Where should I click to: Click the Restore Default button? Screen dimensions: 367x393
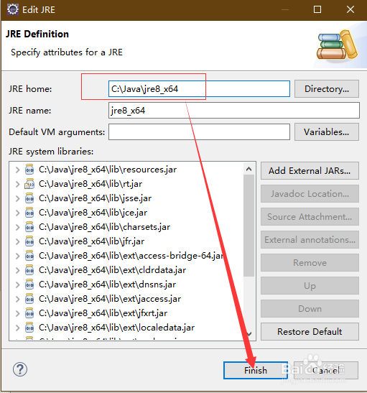[x=310, y=332]
